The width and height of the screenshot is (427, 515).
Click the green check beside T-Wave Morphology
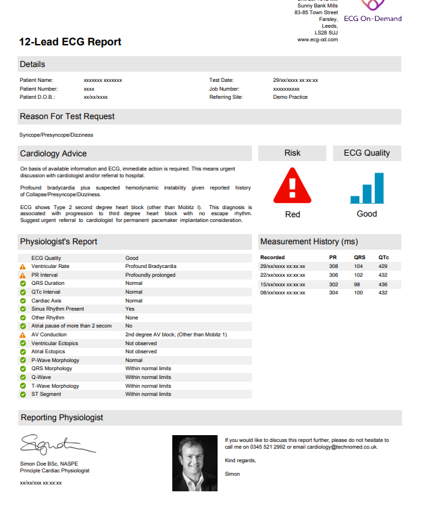click(23, 386)
